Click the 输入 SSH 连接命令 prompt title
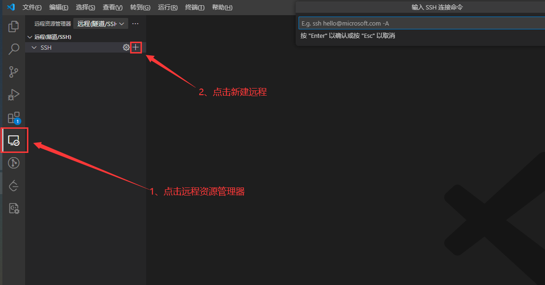Image resolution: width=545 pixels, height=285 pixels. click(x=437, y=7)
